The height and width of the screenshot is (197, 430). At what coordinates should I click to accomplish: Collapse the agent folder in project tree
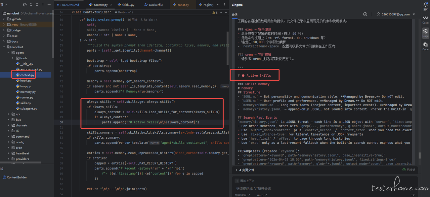tap(9, 53)
